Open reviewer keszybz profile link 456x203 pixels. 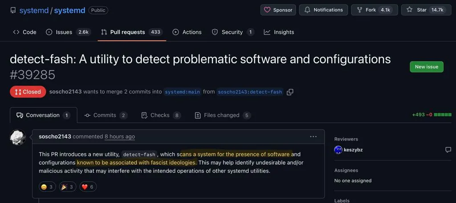click(353, 150)
